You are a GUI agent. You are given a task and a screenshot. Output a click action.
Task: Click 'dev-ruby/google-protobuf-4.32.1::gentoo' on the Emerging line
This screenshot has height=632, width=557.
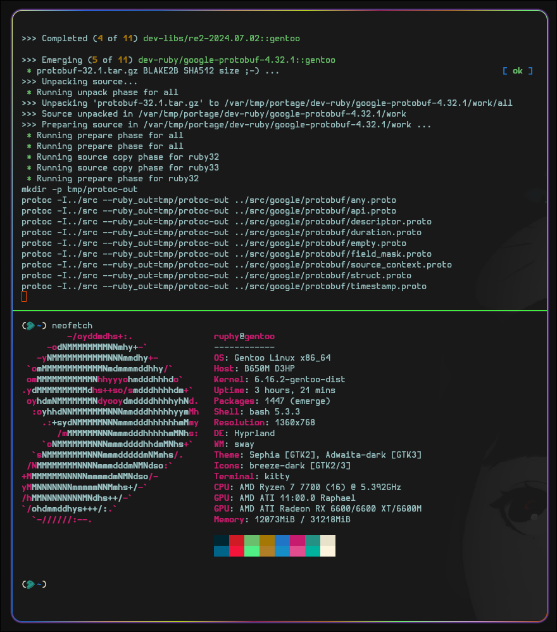(237, 60)
